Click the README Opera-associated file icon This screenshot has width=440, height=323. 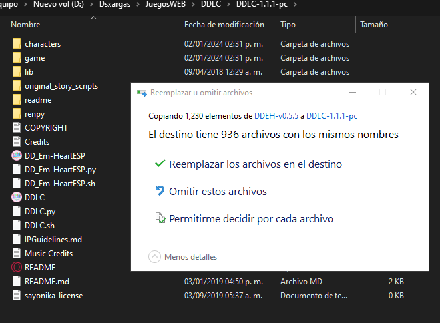[17, 267]
